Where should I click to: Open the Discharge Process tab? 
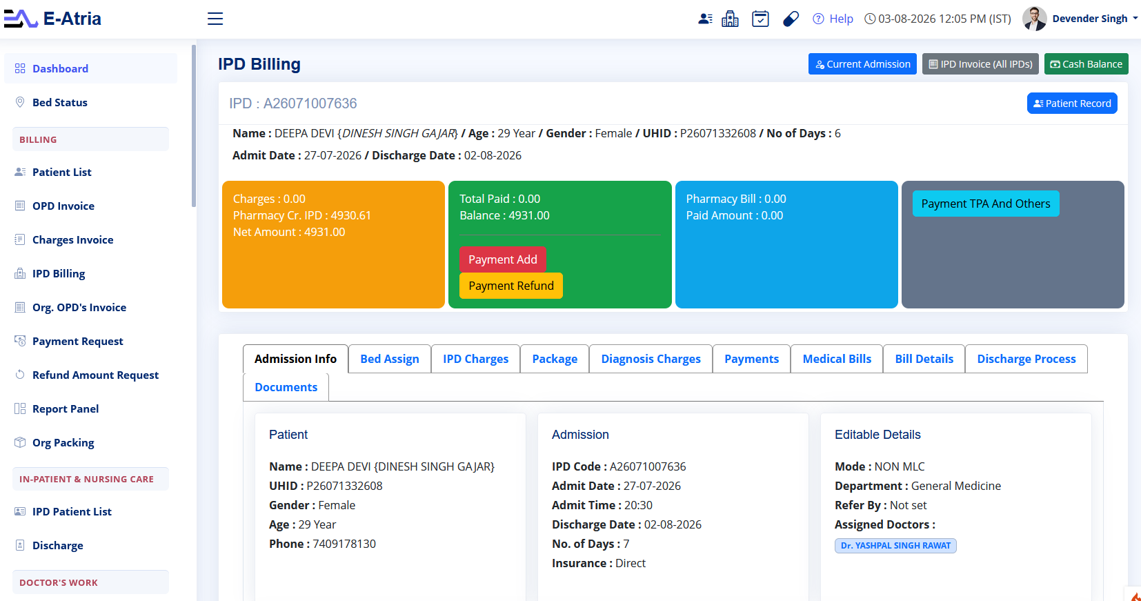click(1026, 359)
